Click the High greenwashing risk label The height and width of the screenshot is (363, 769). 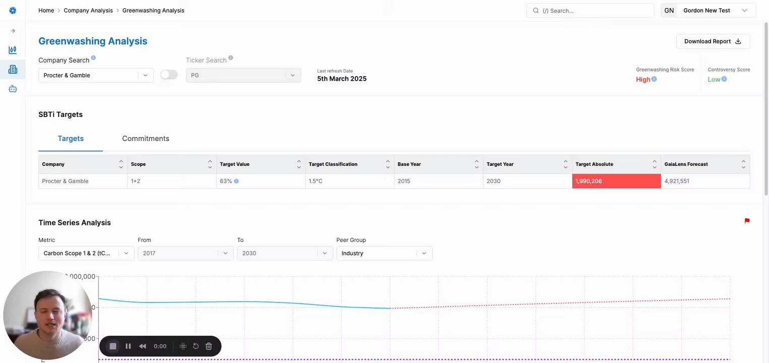tap(643, 79)
